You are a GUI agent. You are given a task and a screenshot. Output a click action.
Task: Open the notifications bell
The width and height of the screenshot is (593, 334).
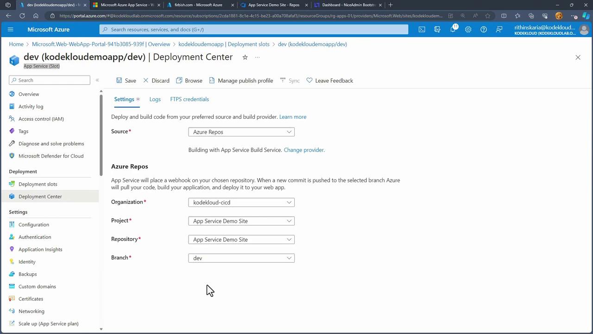(453, 29)
